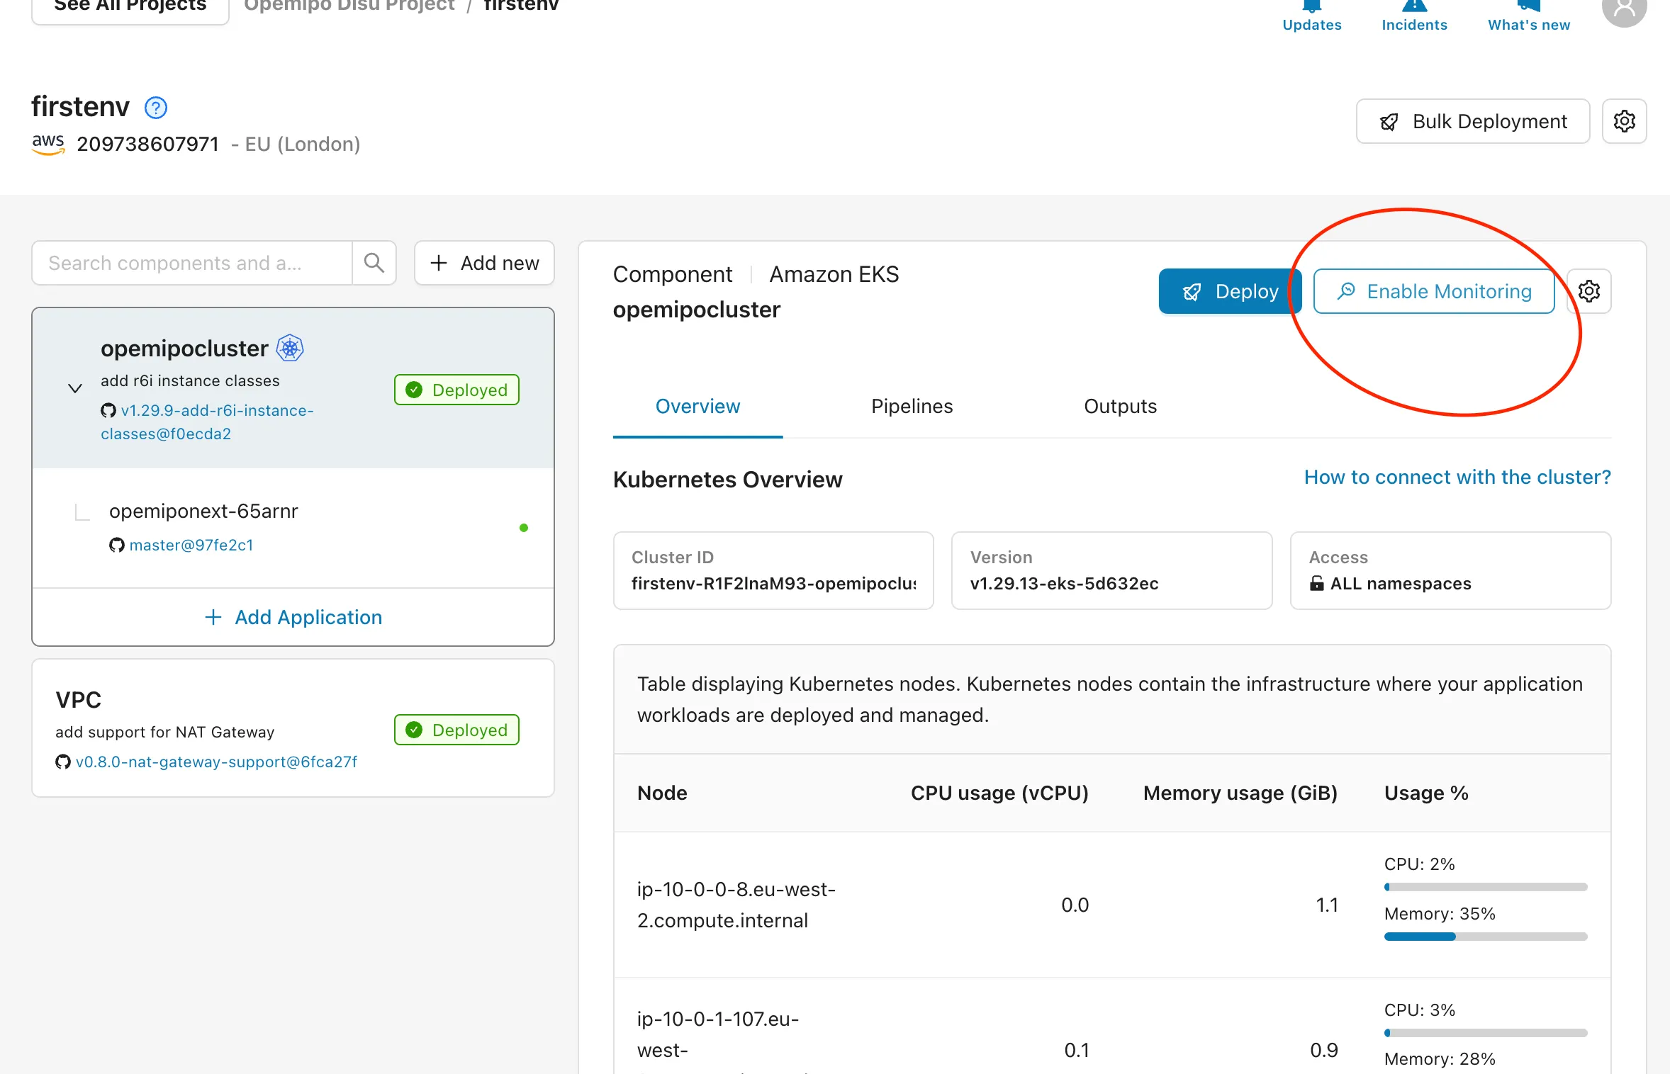Click CPU 3% usage bar for ip-10-0-1-107
The image size is (1670, 1074).
pyautogui.click(x=1486, y=1033)
